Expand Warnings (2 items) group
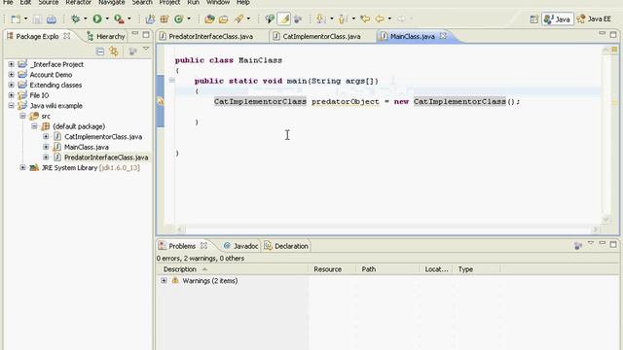Screen dimensions: 623x350 (x=164, y=281)
